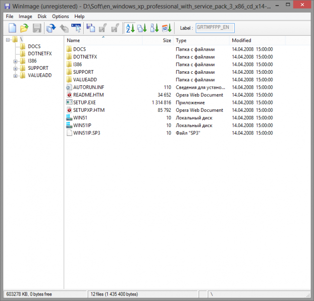This screenshot has width=314, height=301.
Task: Select I386 in the folder tree
Action: pos(32,61)
